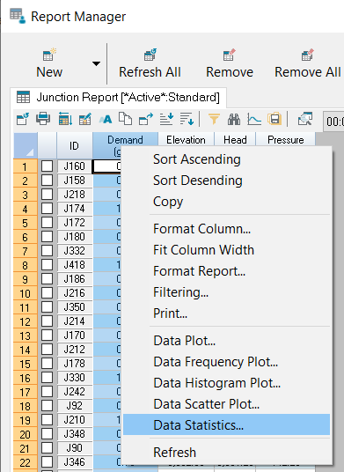The image size is (344, 472).
Task: Choose Filtering... in the context menu
Action: coord(226,292)
